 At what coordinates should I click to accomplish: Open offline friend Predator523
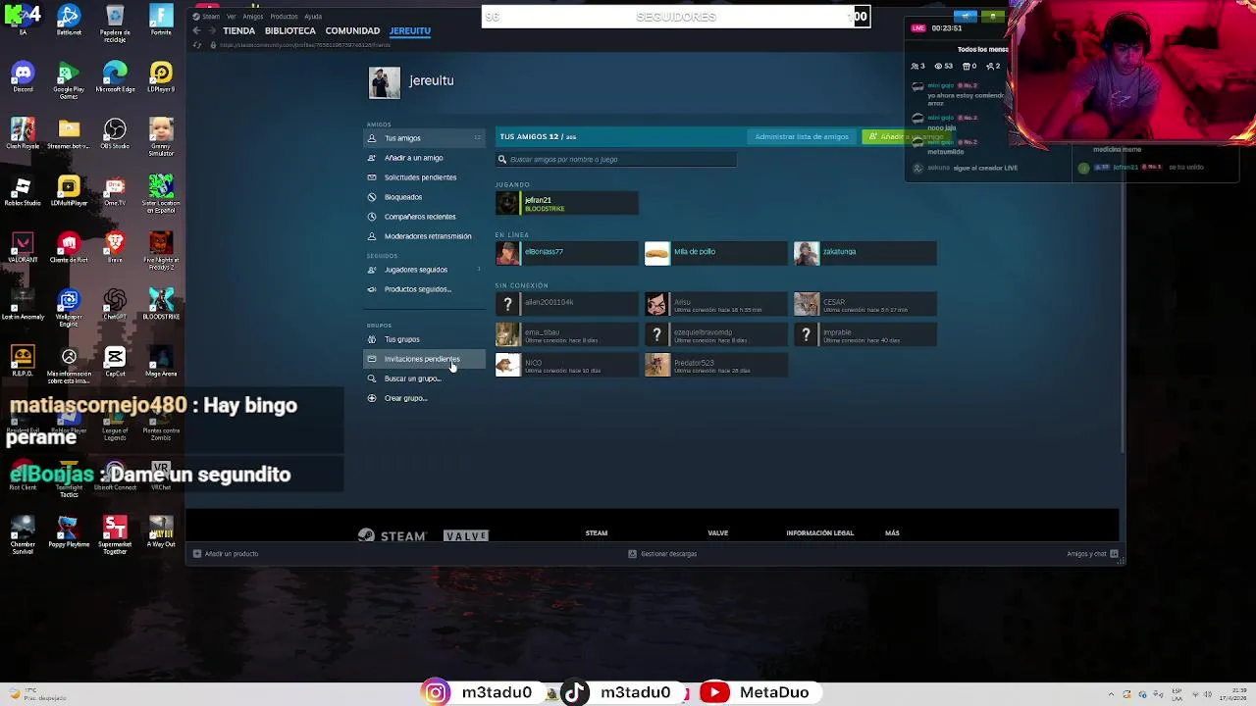coord(716,366)
